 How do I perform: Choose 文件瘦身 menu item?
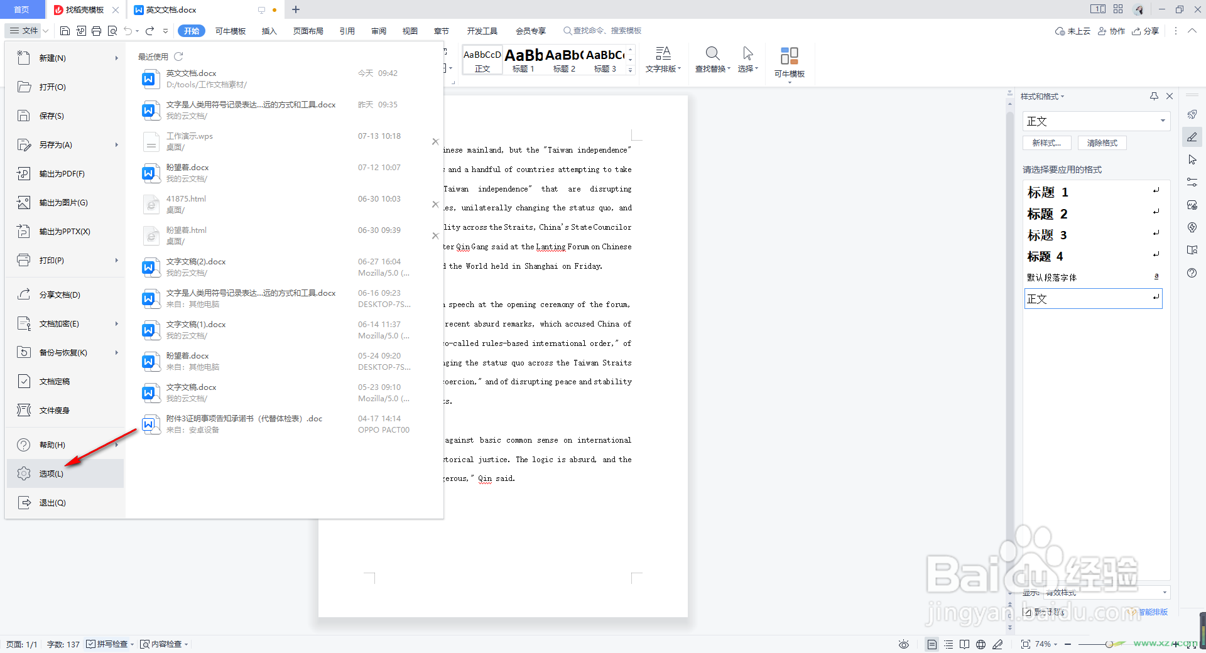pos(65,410)
